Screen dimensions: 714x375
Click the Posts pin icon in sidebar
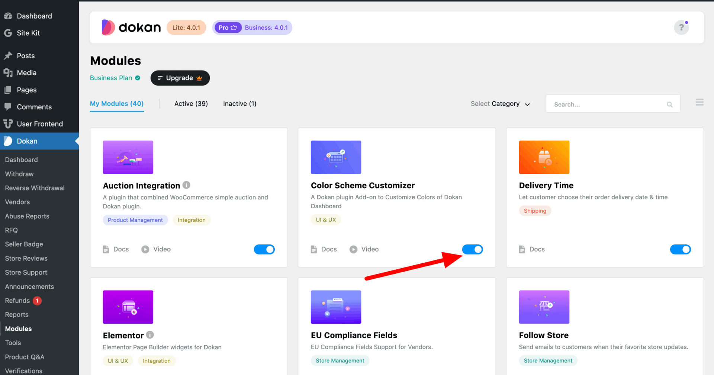click(x=8, y=56)
